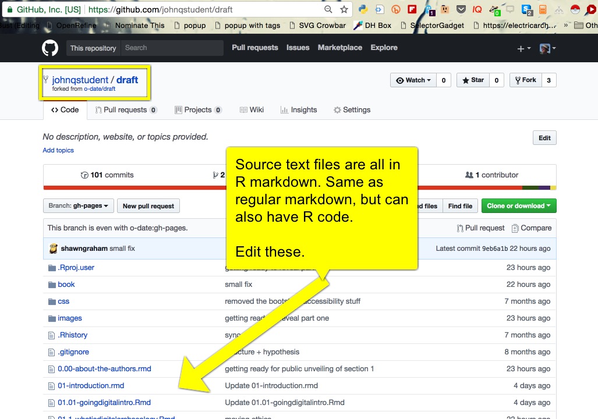
Task: Open the user profile avatar dropdown
Action: coord(548,48)
